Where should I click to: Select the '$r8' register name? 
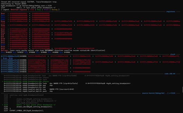click(2, 35)
